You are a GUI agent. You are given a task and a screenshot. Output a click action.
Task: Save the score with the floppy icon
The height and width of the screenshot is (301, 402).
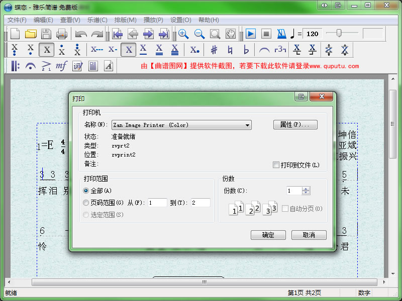coord(46,34)
